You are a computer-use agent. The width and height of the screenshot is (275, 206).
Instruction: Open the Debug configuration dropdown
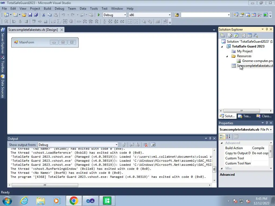tap(125, 15)
